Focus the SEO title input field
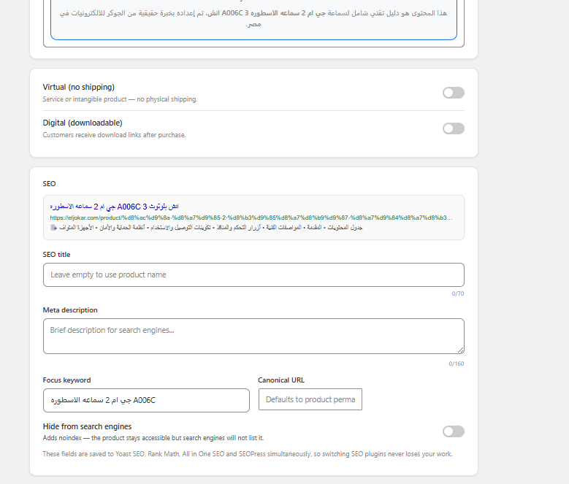 pyautogui.click(x=253, y=274)
